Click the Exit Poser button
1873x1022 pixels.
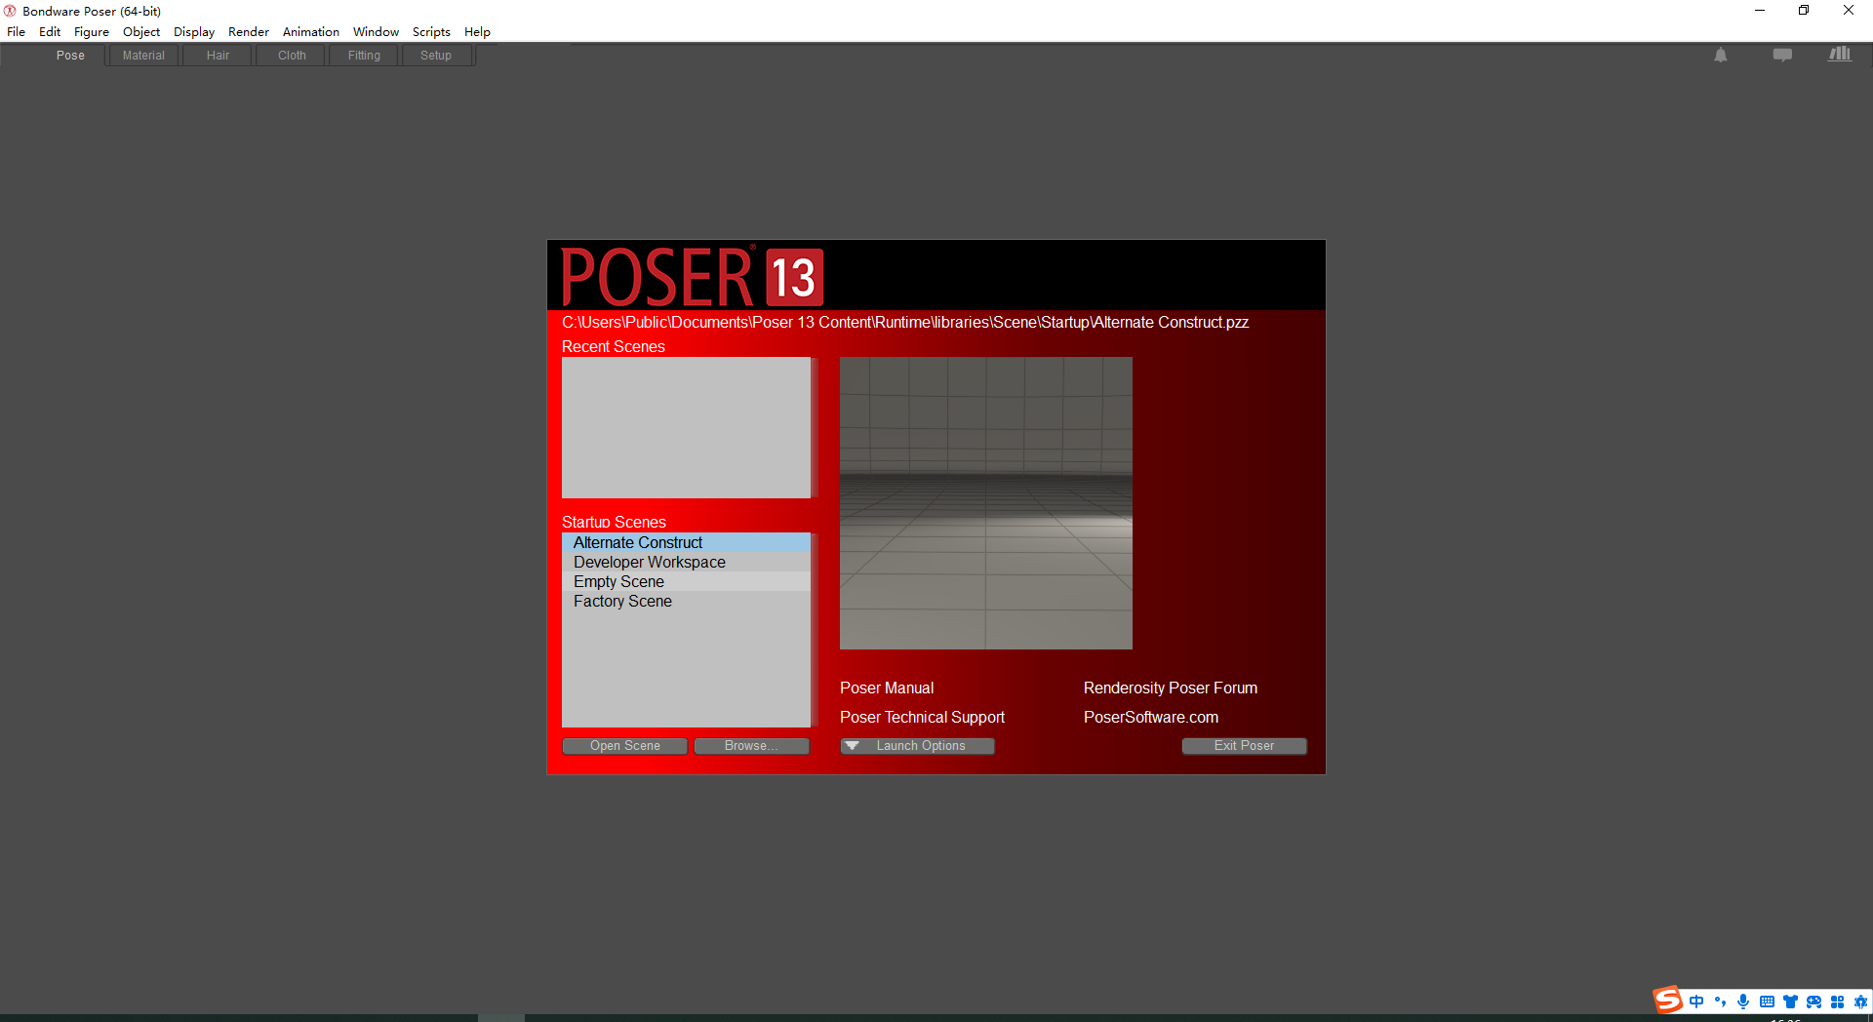coord(1244,745)
